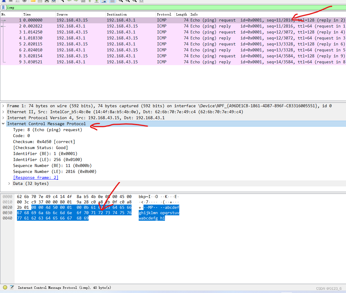The image size is (346, 293).
Task: Open expert information via yellow status circle
Action: [x=5, y=287]
